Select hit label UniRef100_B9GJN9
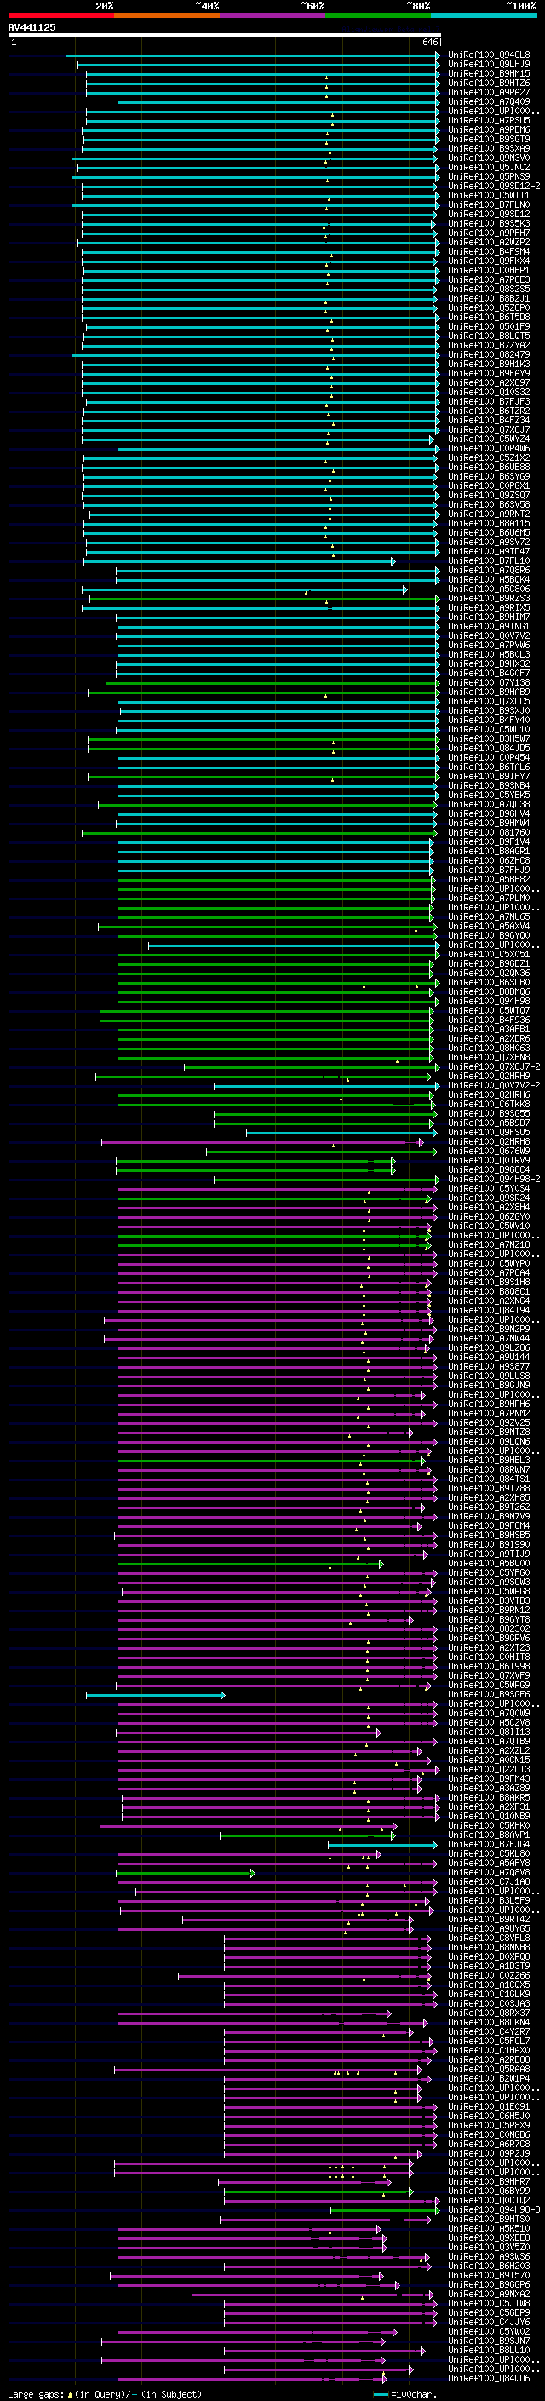This screenshot has width=545, height=2401. (x=489, y=1385)
